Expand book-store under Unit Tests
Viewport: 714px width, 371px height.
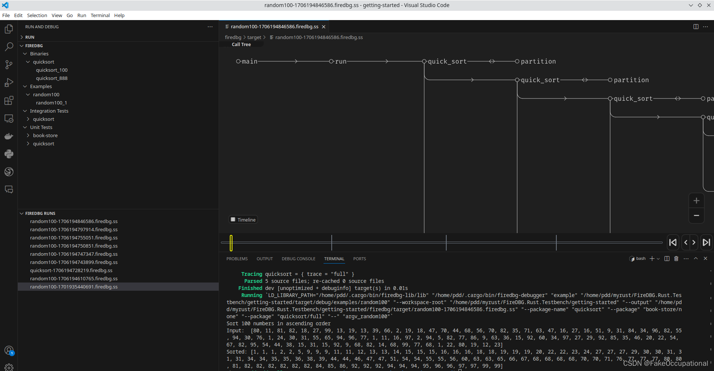click(x=28, y=136)
